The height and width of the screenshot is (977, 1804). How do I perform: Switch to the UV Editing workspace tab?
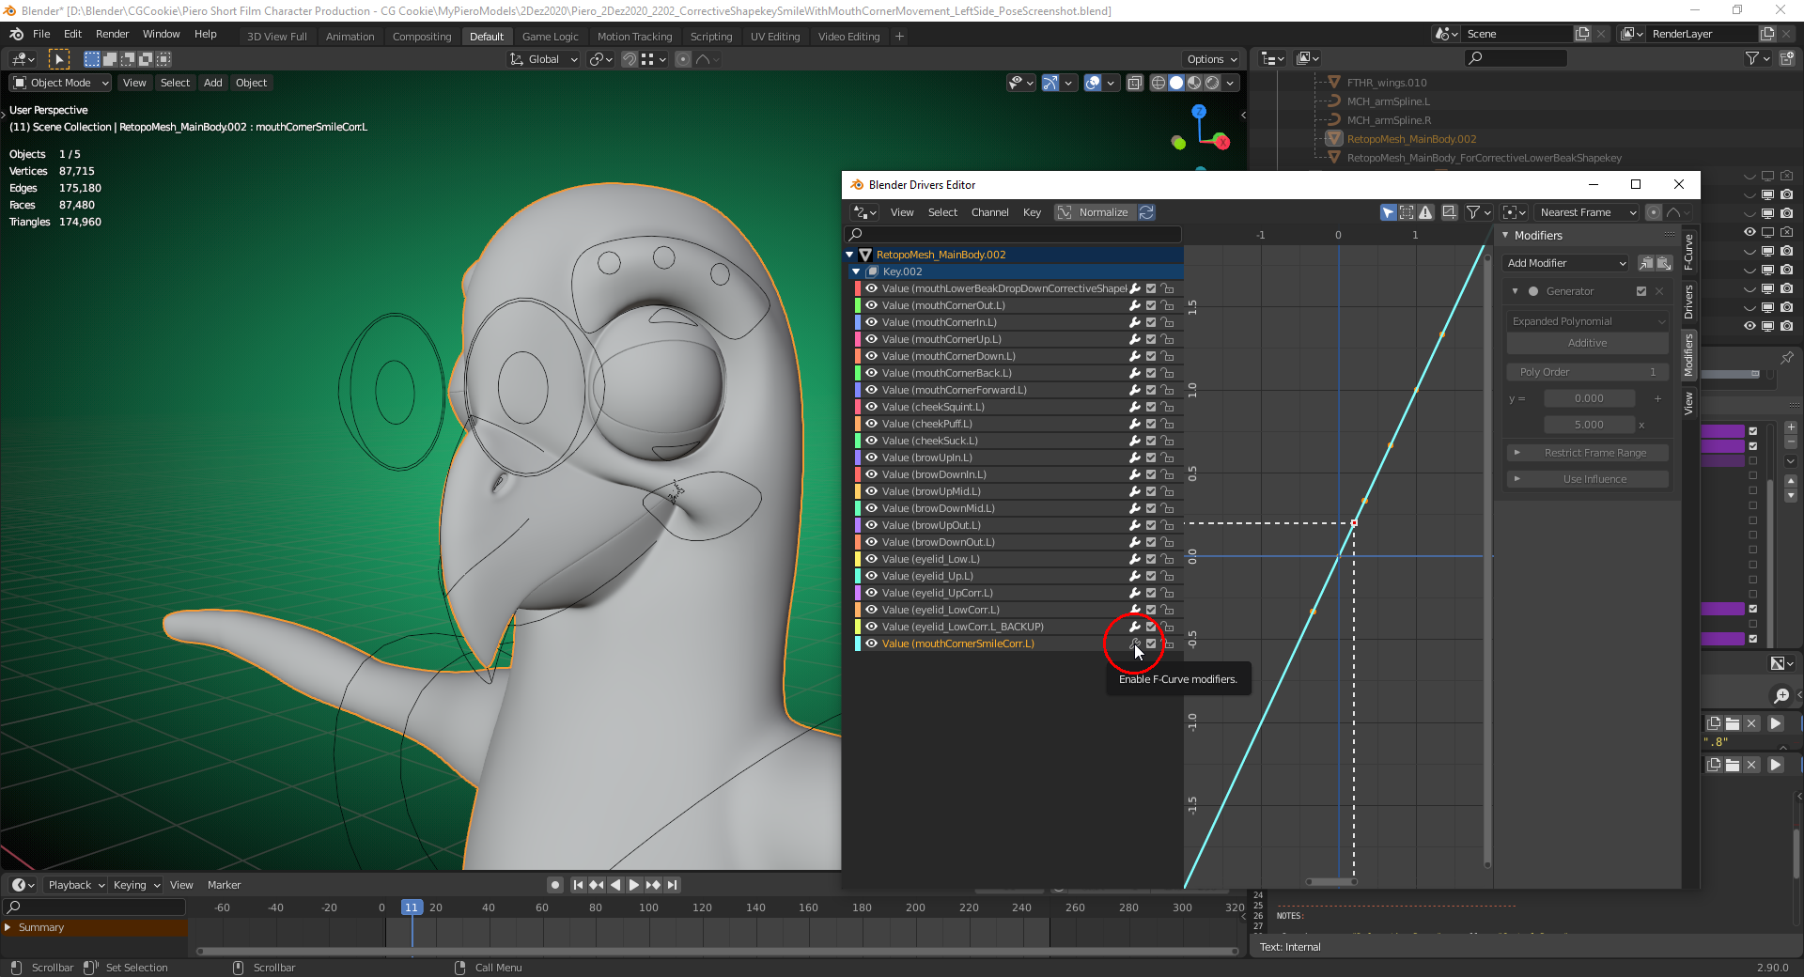[775, 37]
